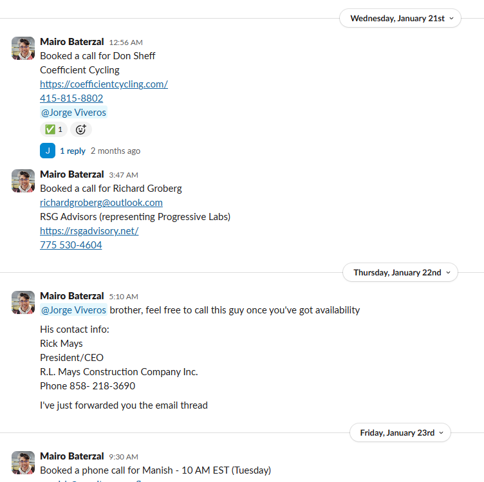The image size is (484, 482).
Task: Open Mairo's avatar on Don Sheff message
Action: coord(23,48)
